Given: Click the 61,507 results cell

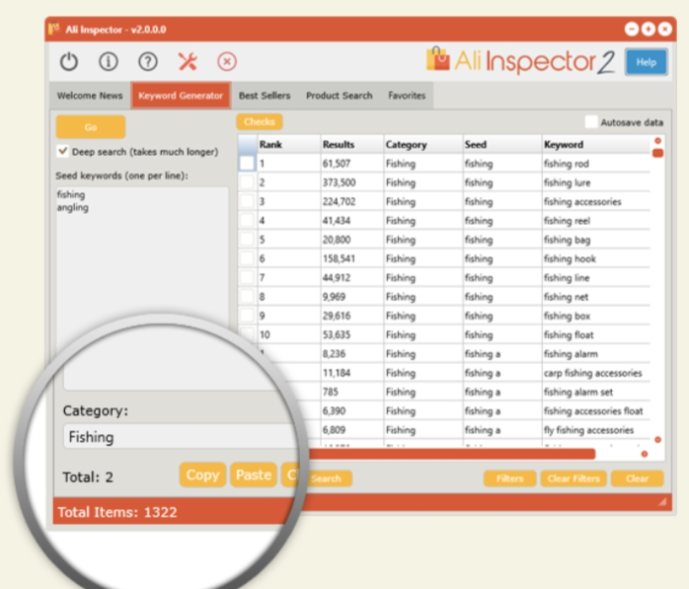Looking at the screenshot, I should click(352, 164).
